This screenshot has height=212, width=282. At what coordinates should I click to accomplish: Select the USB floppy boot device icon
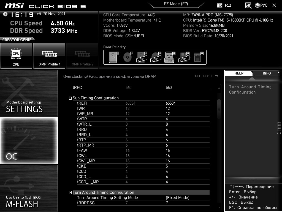point(183,57)
